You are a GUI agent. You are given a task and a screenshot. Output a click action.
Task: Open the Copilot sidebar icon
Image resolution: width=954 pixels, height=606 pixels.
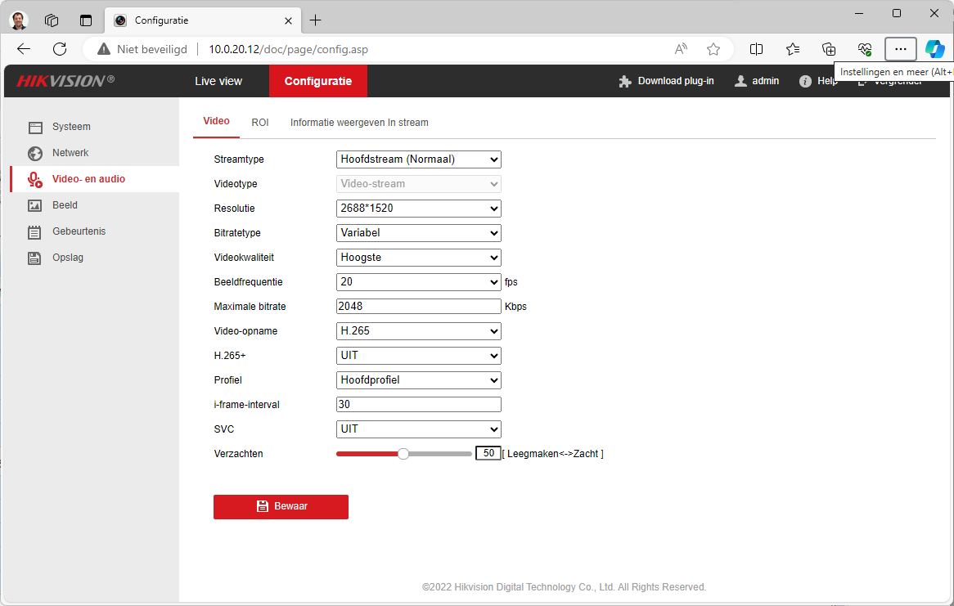coord(934,49)
